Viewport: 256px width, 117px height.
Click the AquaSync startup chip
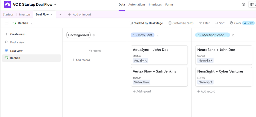(x=140, y=60)
